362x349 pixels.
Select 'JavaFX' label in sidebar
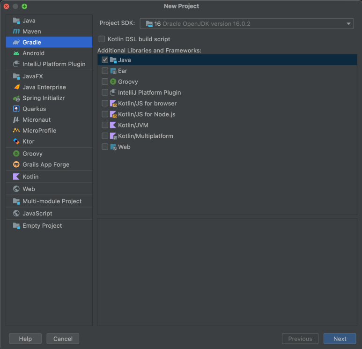pyautogui.click(x=33, y=76)
